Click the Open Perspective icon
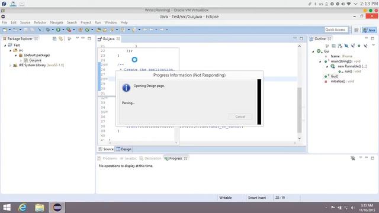 pyautogui.click(x=356, y=30)
